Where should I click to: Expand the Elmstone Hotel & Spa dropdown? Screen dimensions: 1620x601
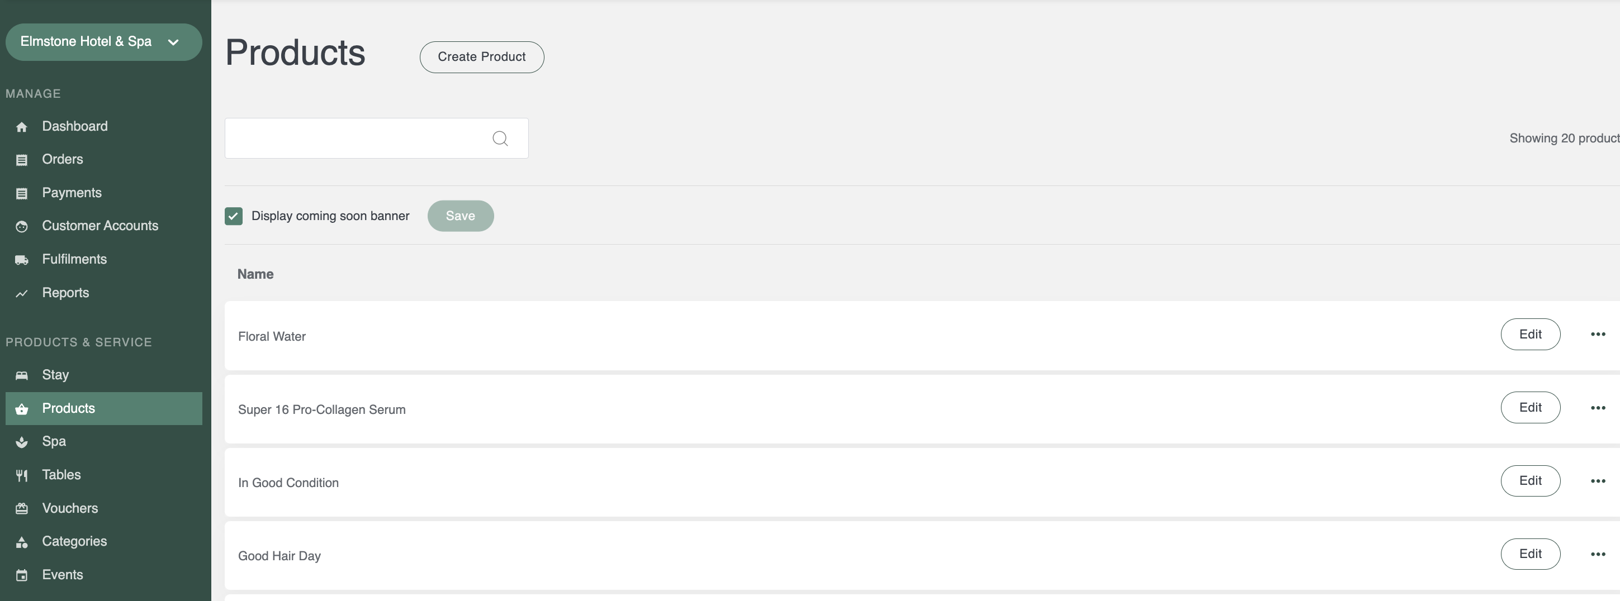104,42
